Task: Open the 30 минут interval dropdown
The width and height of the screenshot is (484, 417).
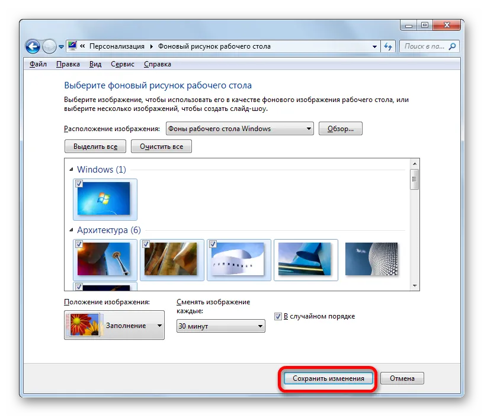Action: tap(221, 326)
